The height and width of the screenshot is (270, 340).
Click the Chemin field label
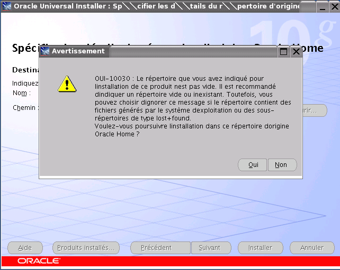(x=25, y=108)
